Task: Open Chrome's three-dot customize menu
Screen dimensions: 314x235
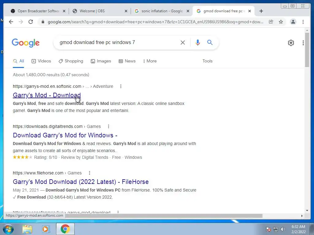Action: [x=303, y=22]
